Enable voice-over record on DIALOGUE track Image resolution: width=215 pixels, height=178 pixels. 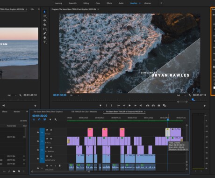60,166
